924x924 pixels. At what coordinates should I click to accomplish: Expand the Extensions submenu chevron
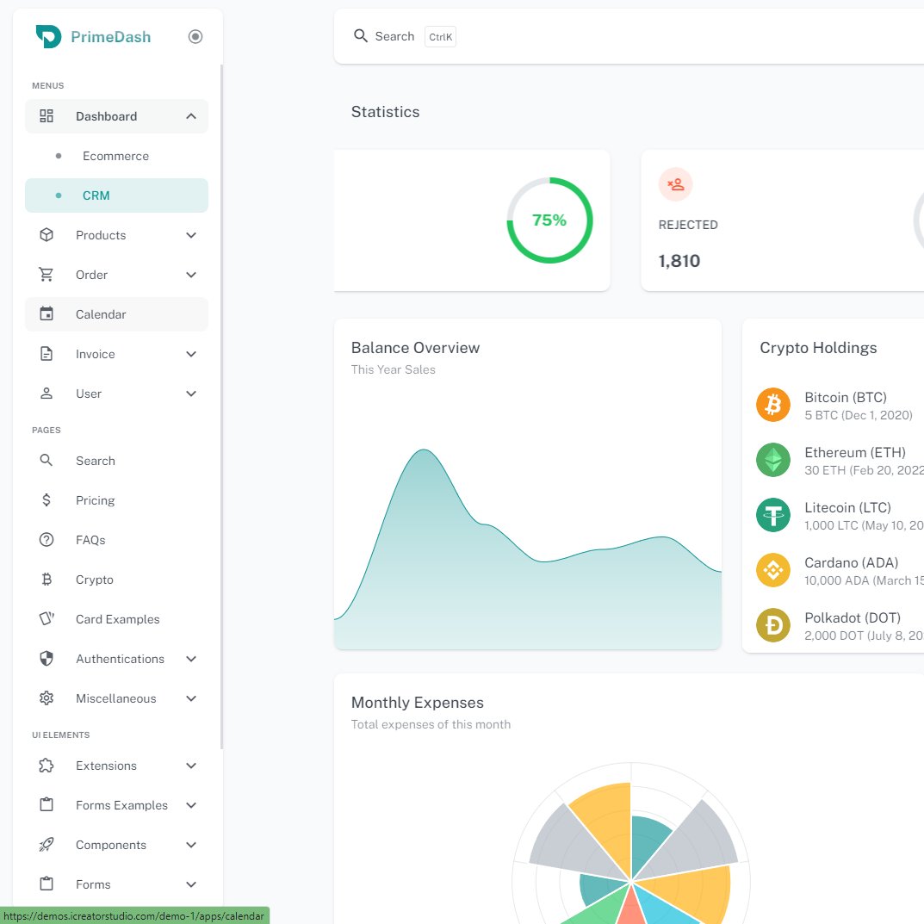191,766
